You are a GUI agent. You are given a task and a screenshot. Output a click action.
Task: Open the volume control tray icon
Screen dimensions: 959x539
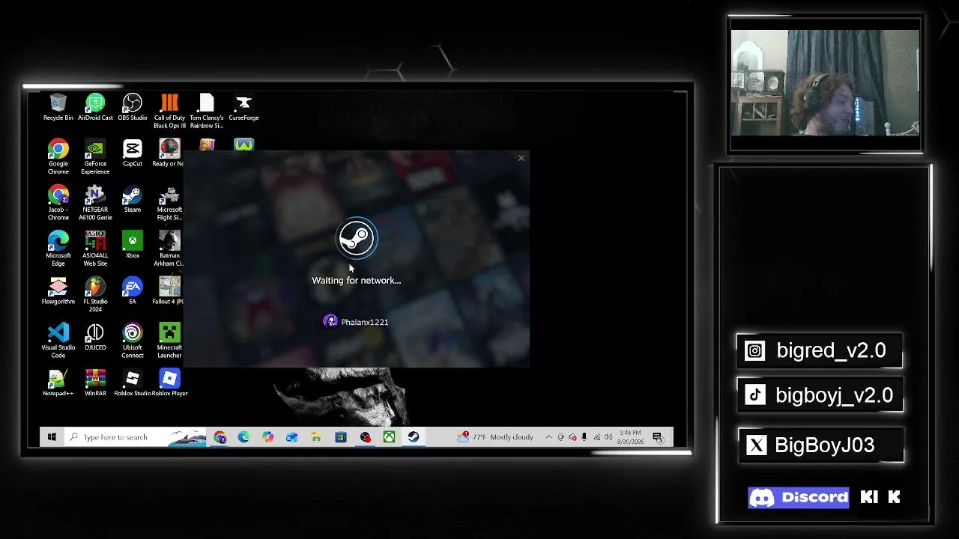click(x=608, y=437)
